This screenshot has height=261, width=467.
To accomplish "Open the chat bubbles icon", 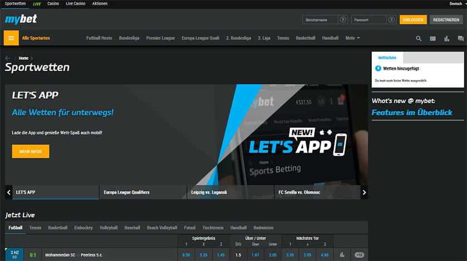I will click(x=460, y=38).
